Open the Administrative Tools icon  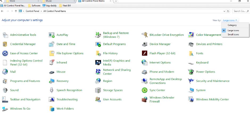coord(5,35)
